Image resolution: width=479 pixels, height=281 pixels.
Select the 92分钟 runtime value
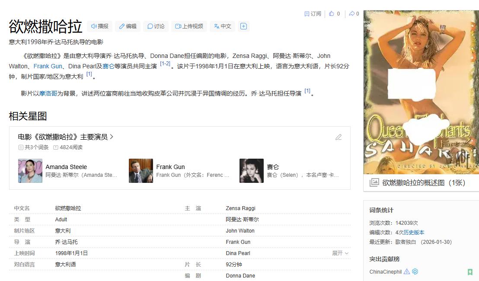point(234,265)
